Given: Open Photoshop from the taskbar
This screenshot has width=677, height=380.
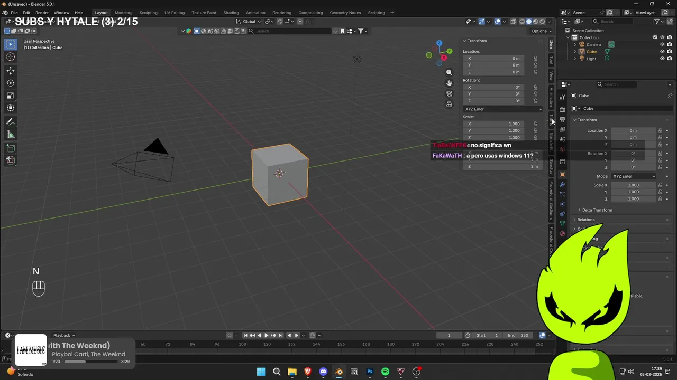Looking at the screenshot, I should coord(370,372).
